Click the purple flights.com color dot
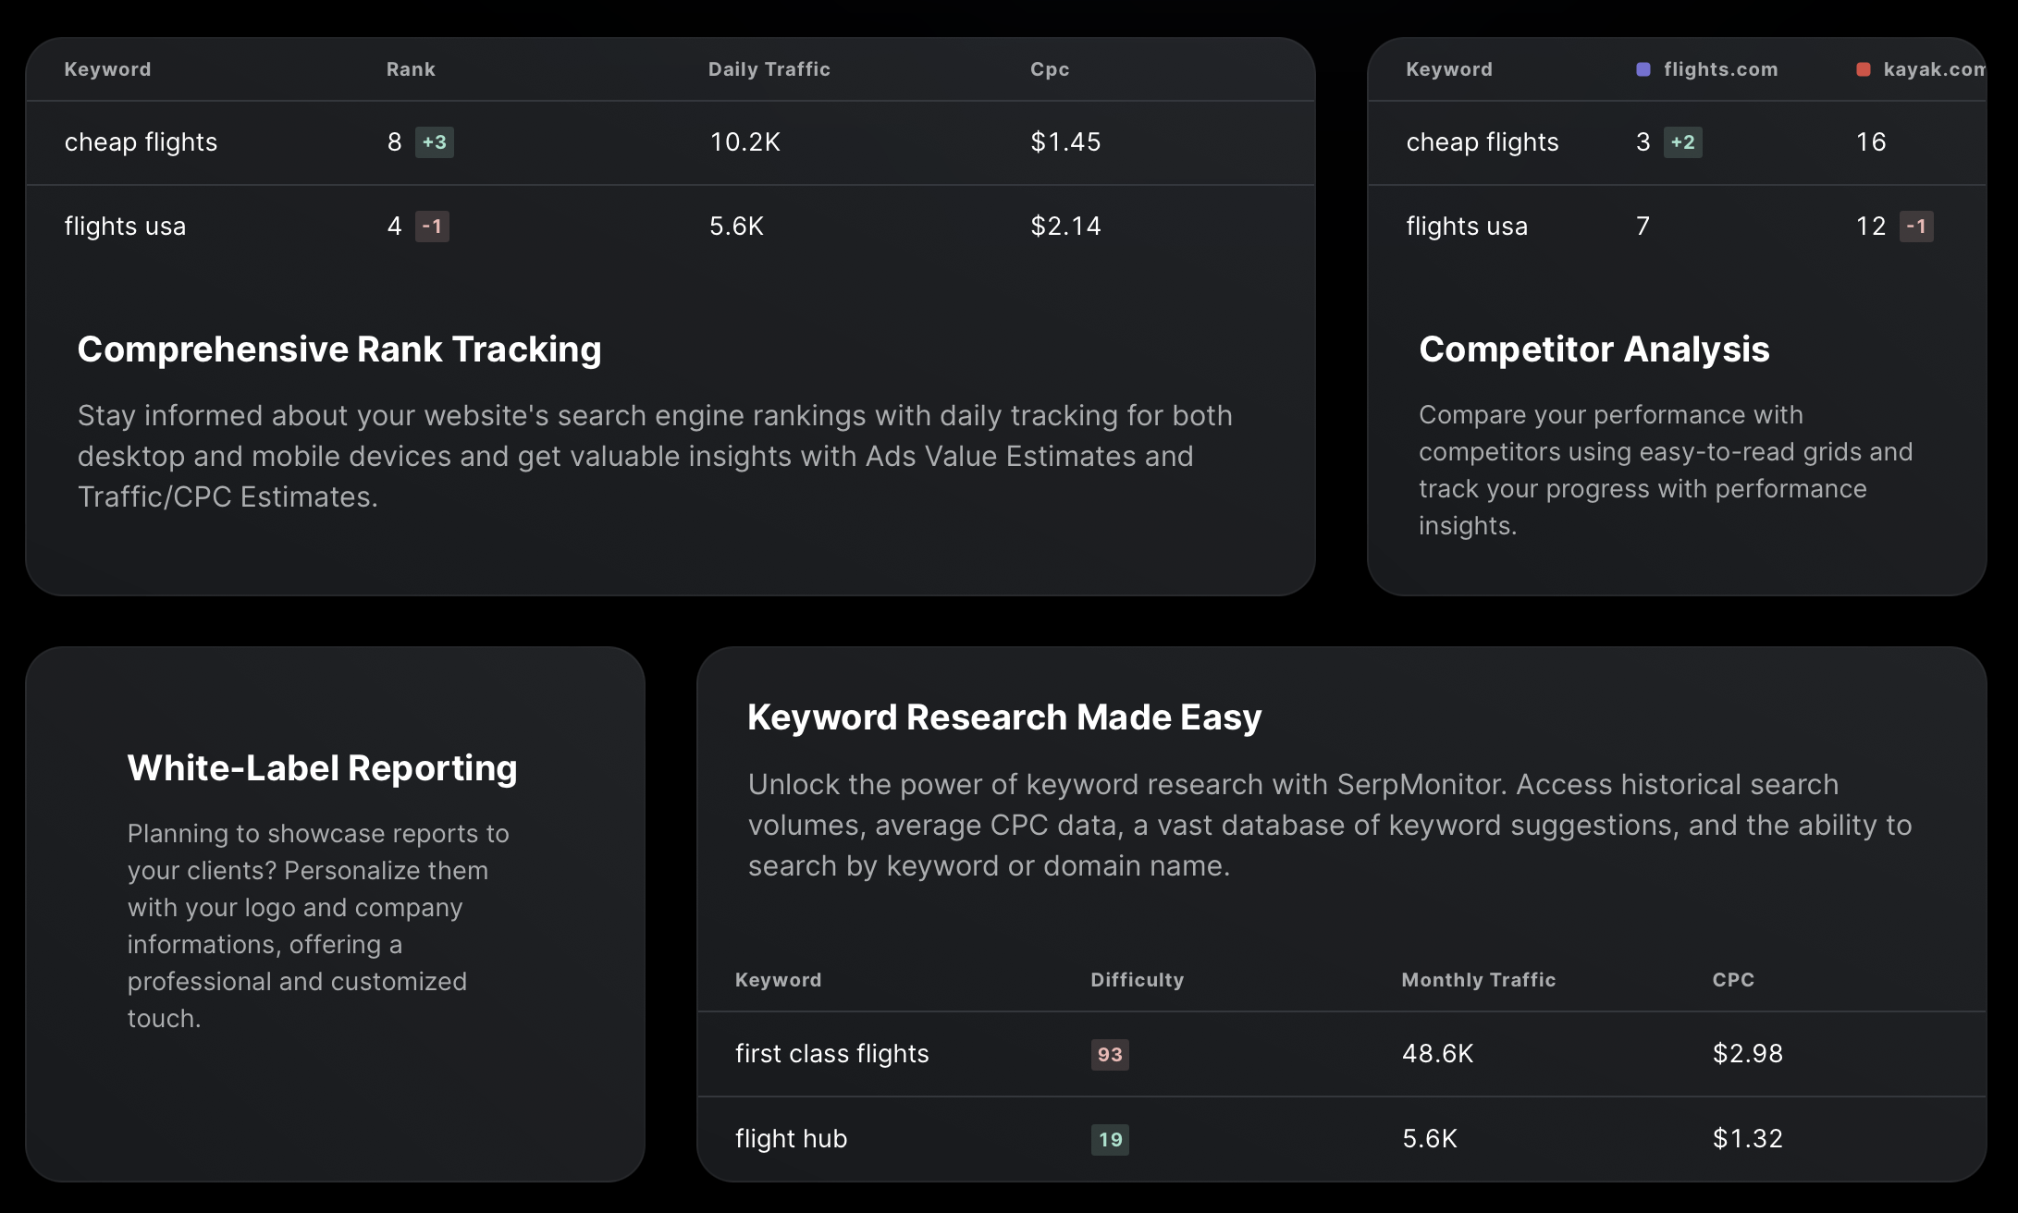Image resolution: width=2018 pixels, height=1213 pixels. pyautogui.click(x=1643, y=69)
